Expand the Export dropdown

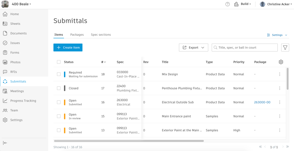pyautogui.click(x=194, y=48)
